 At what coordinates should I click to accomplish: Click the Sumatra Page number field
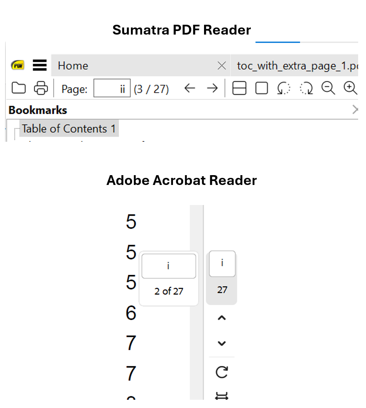pyautogui.click(x=112, y=89)
